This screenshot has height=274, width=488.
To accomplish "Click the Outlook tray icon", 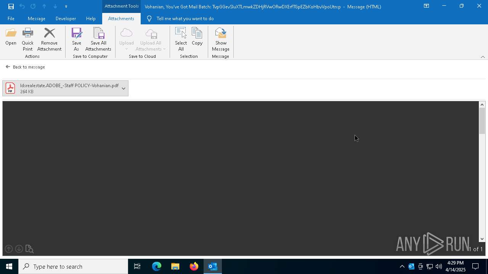I will point(411,266).
